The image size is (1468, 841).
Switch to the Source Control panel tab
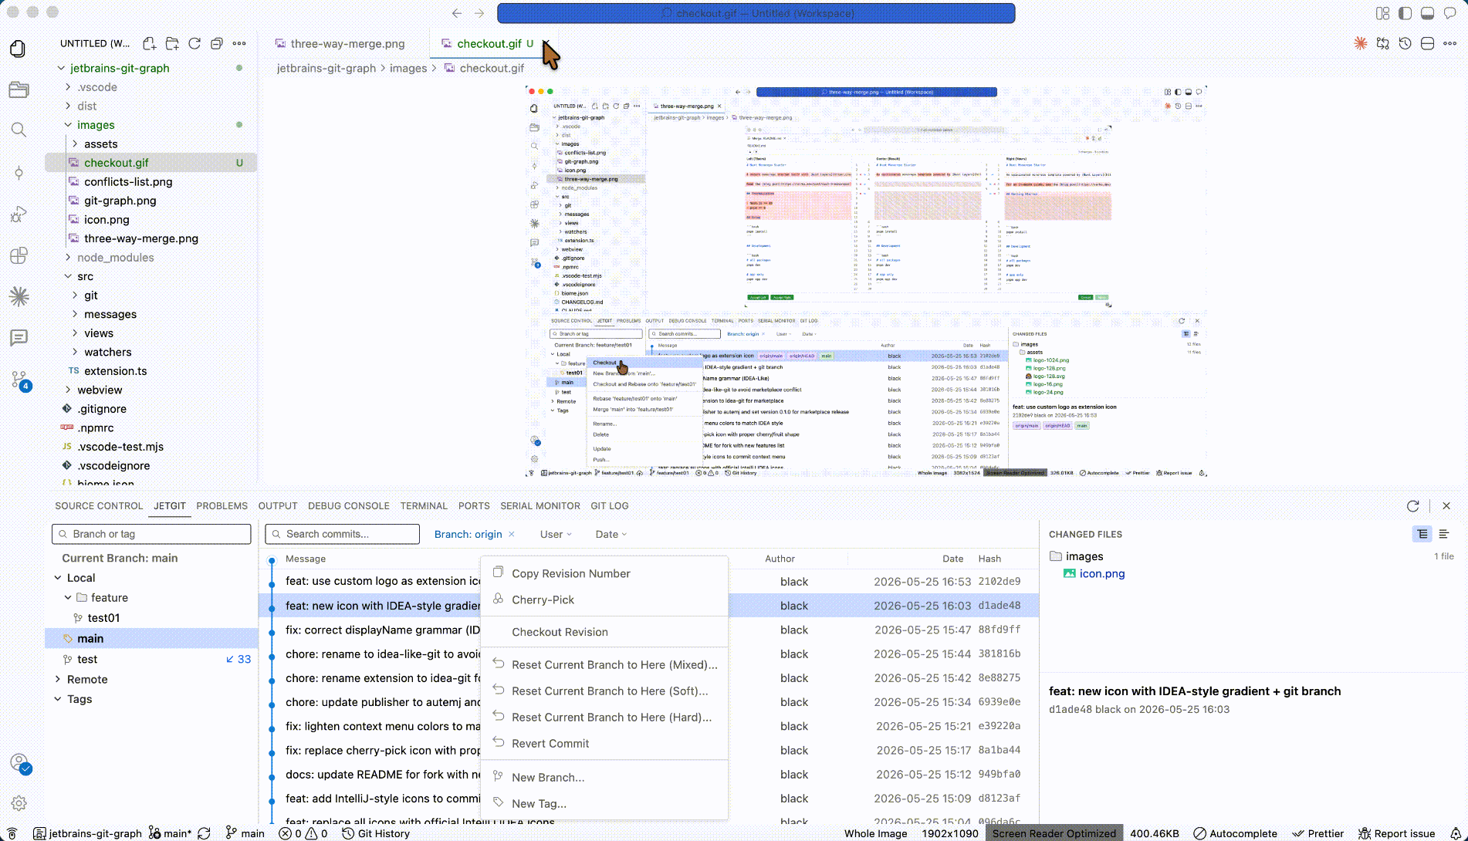[x=99, y=506]
